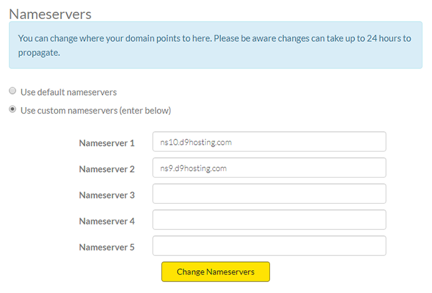This screenshot has height=293, width=432.
Task: Select the Use default nameservers radio button
Action: coord(13,91)
